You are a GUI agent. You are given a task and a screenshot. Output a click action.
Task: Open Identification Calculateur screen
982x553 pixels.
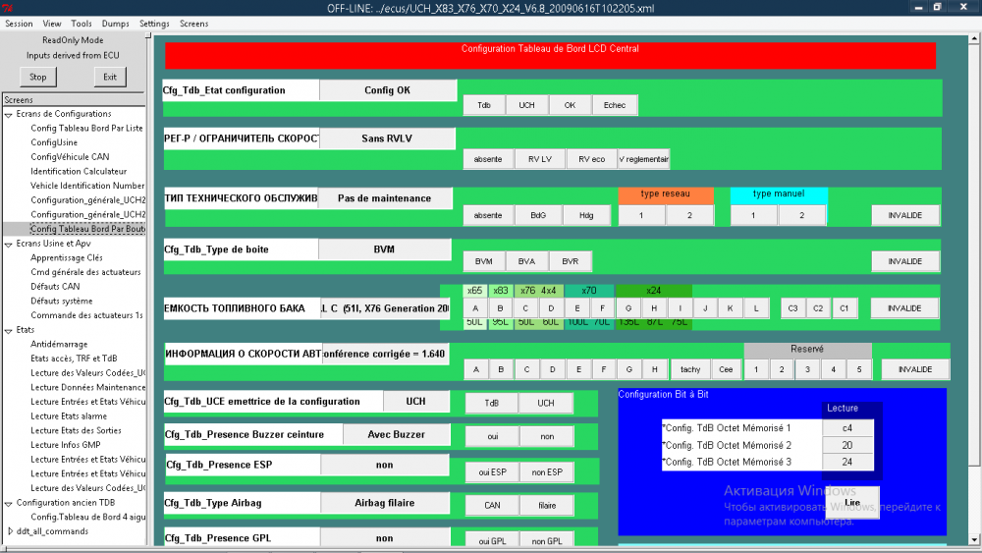(79, 172)
